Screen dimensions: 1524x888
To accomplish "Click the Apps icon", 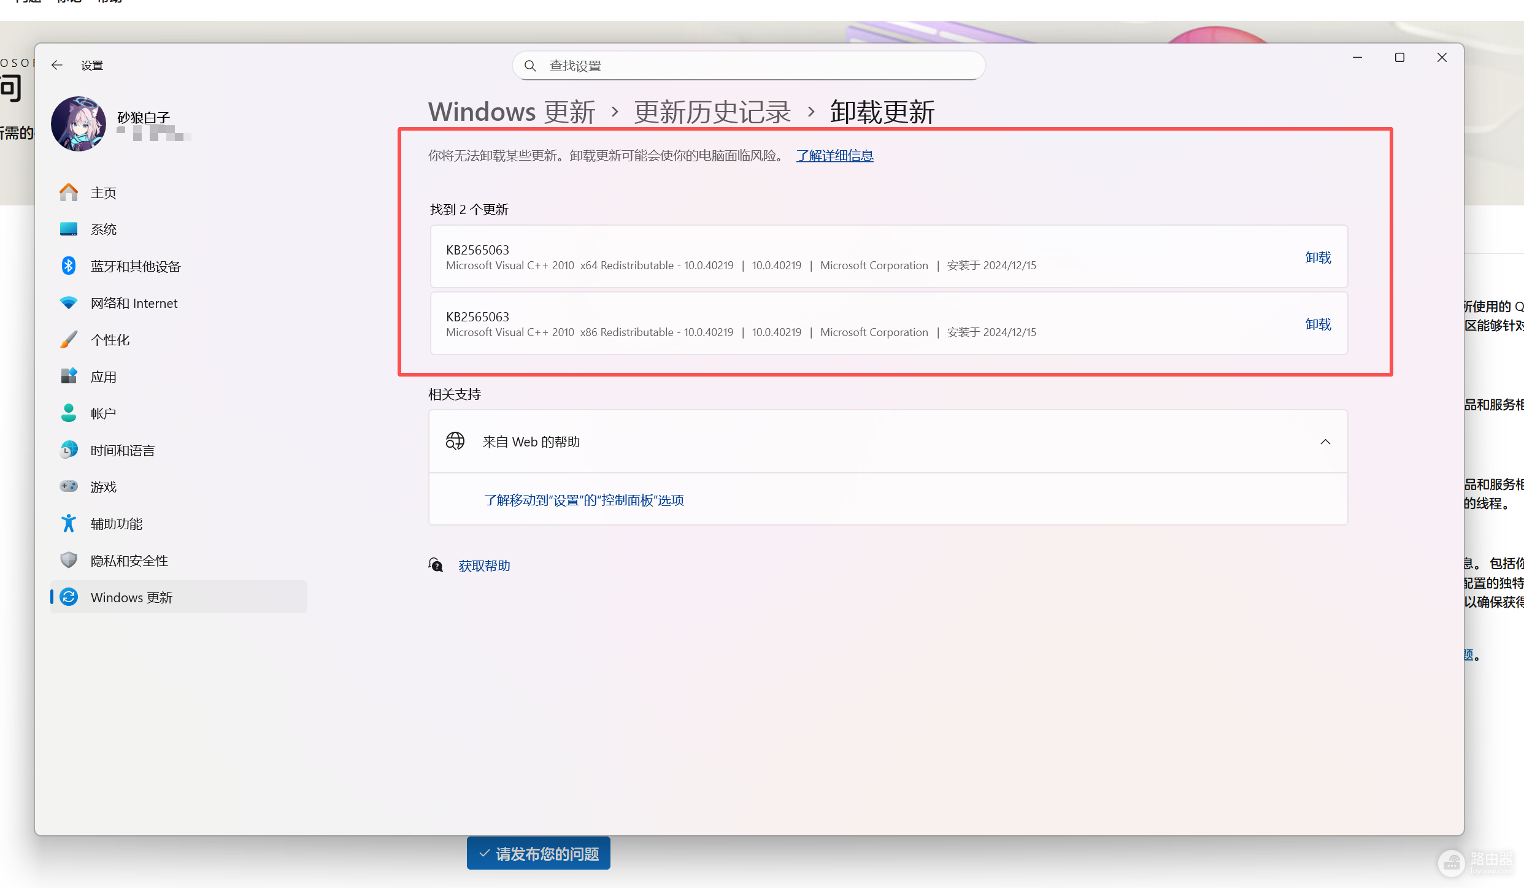I will 69,376.
